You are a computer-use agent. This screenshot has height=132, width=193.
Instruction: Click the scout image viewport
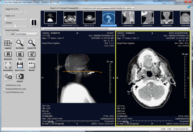pos(78,78)
